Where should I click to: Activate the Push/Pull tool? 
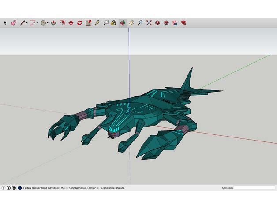tap(53, 22)
